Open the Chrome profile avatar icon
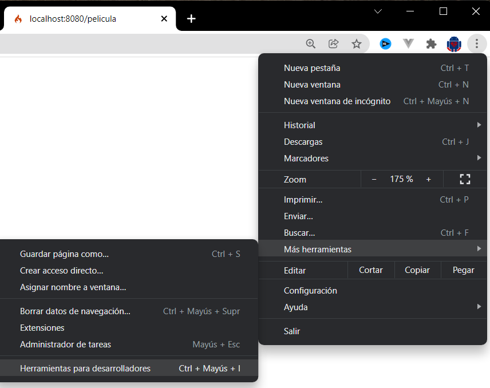 [x=454, y=43]
